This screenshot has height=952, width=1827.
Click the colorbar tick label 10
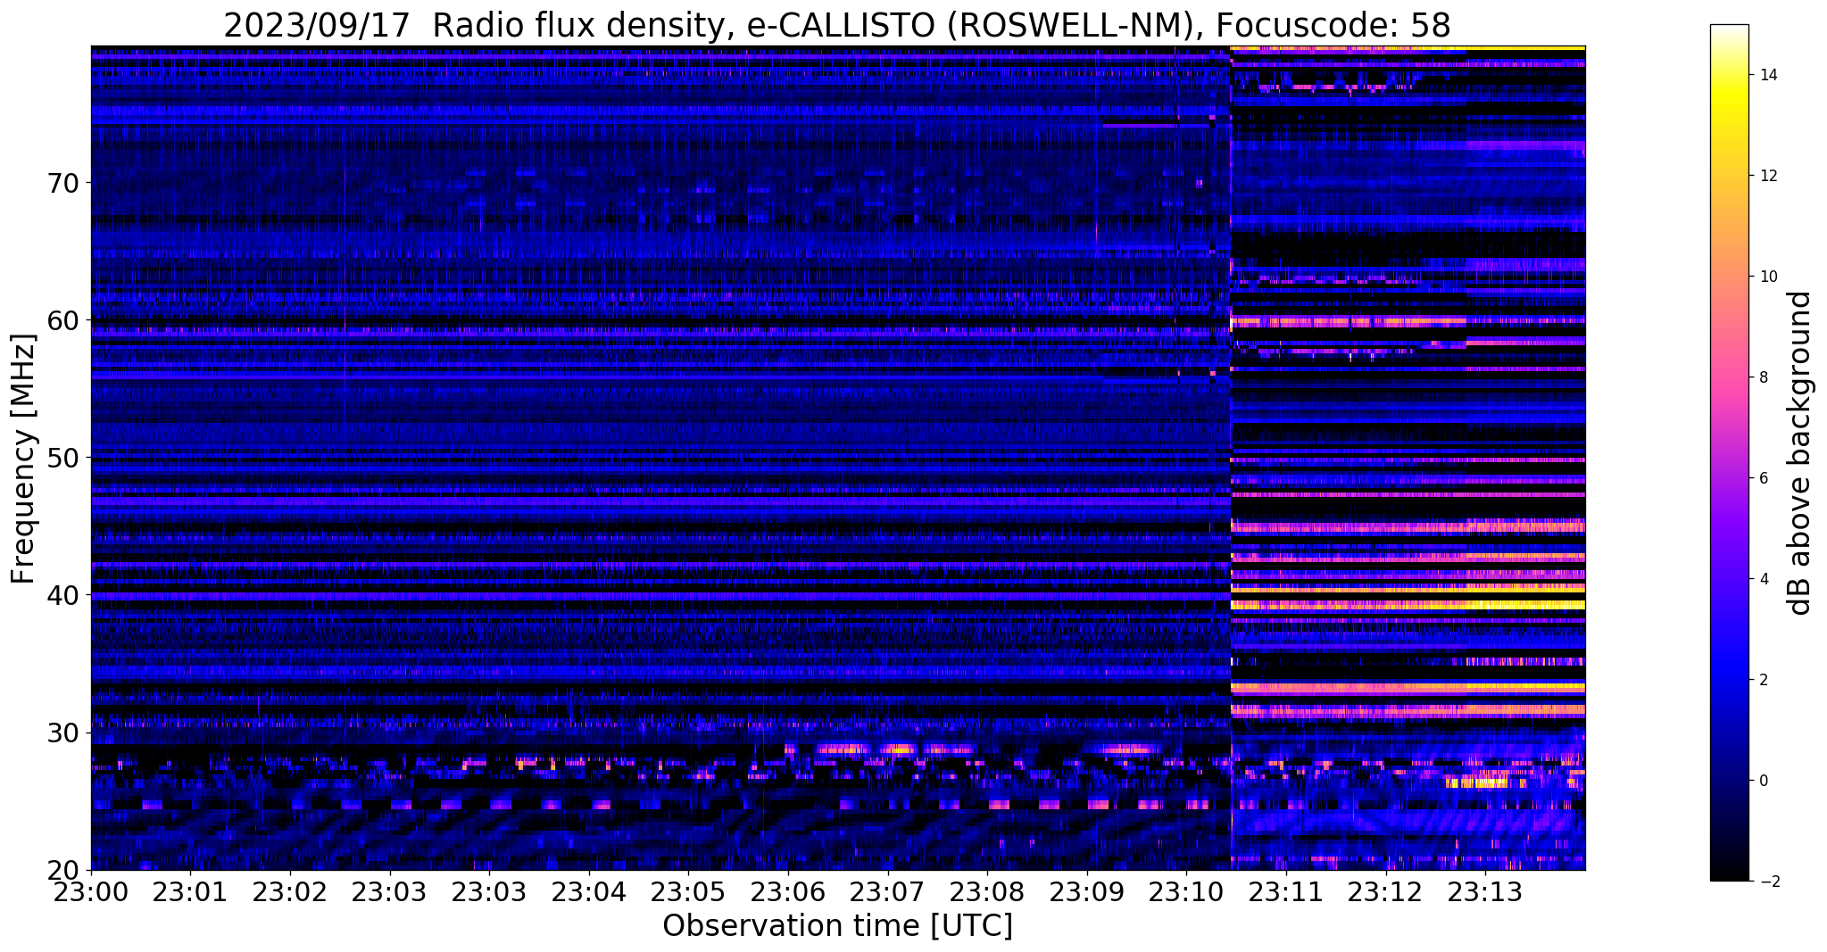[x=1767, y=277]
